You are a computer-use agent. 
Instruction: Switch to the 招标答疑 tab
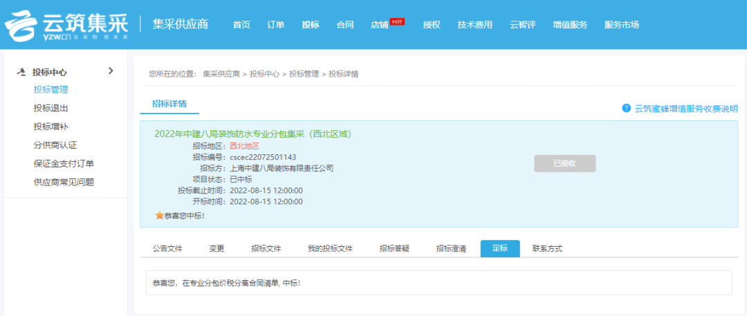pyautogui.click(x=394, y=249)
